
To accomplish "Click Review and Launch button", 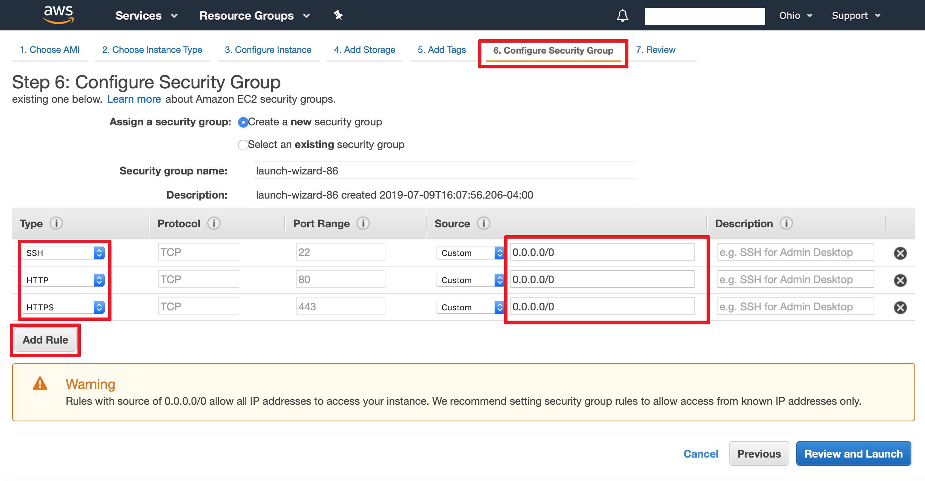I will click(x=853, y=453).
